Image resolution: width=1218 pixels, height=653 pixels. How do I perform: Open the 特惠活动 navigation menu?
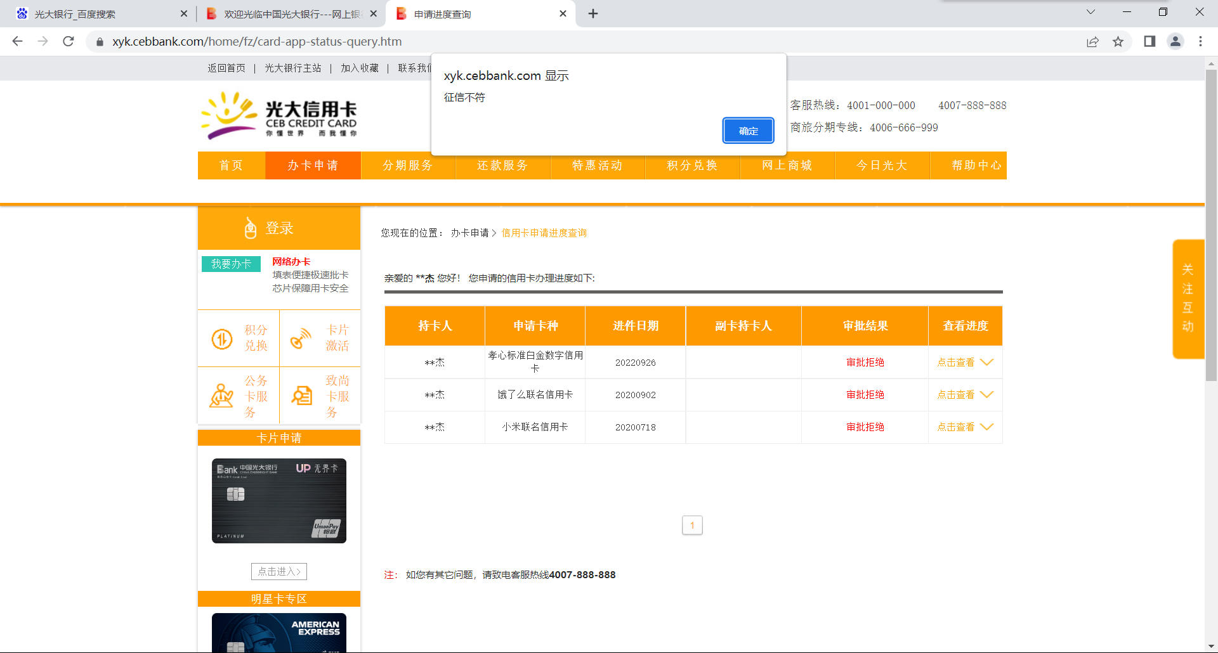tap(598, 165)
